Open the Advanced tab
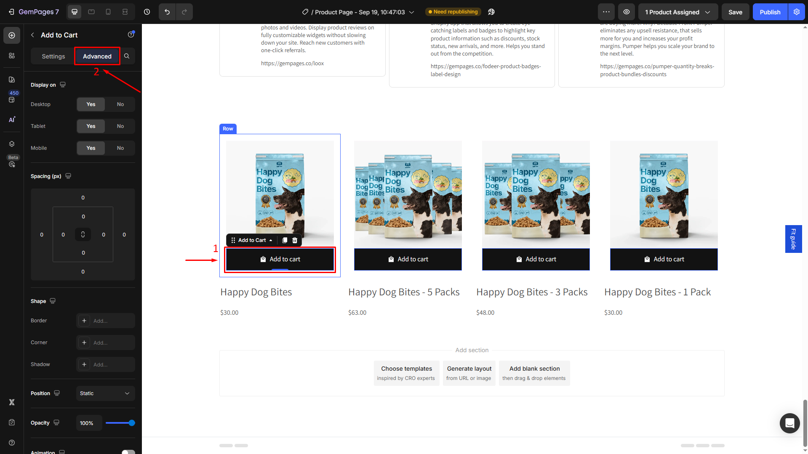 [x=97, y=56]
